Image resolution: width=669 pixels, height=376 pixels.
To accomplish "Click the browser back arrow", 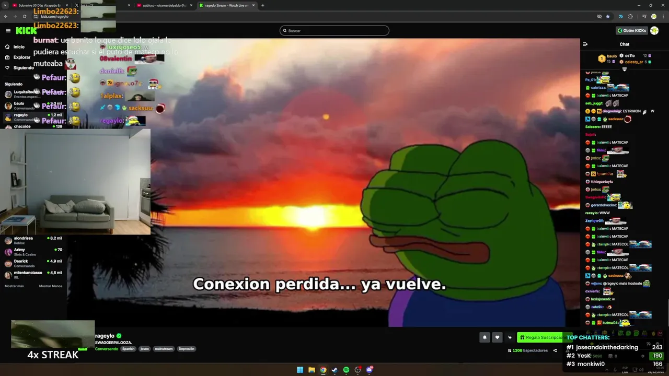I will point(6,16).
